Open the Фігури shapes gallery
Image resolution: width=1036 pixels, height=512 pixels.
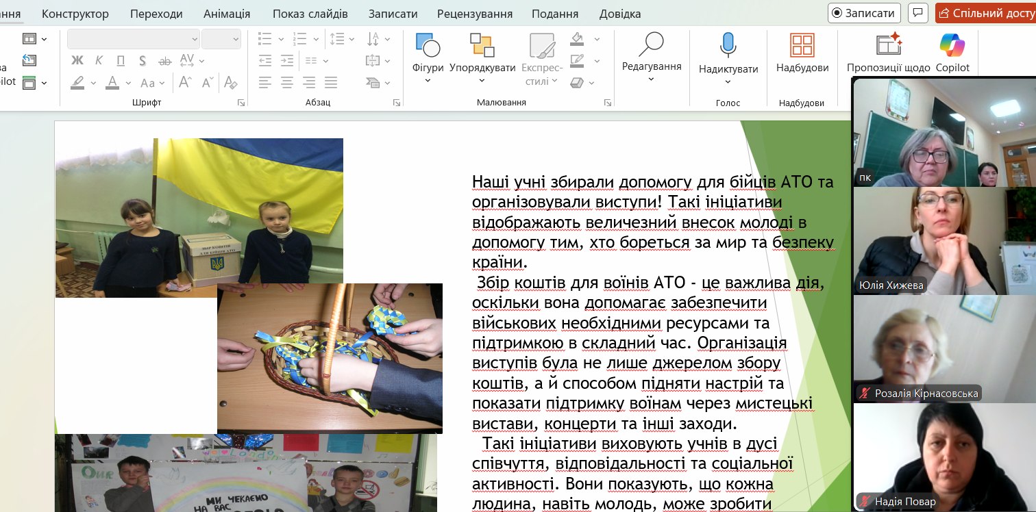[428, 46]
